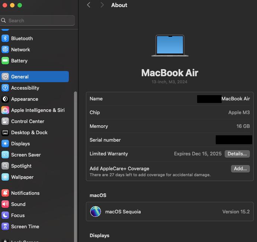Image resolution: width=257 pixels, height=242 pixels.
Task: Click the Bluetooth icon in sidebar
Action: 5,38
